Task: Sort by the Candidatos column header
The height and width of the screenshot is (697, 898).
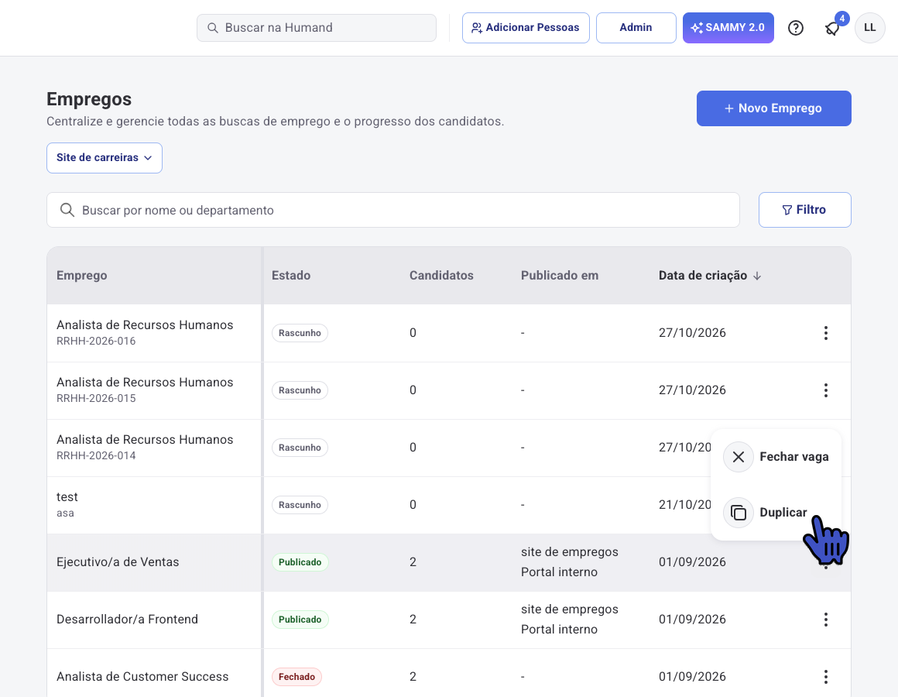Action: click(x=441, y=276)
